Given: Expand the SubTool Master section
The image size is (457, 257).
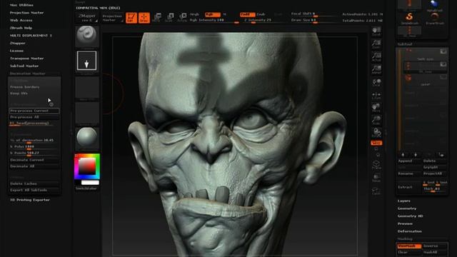Looking at the screenshot, I should [24, 66].
